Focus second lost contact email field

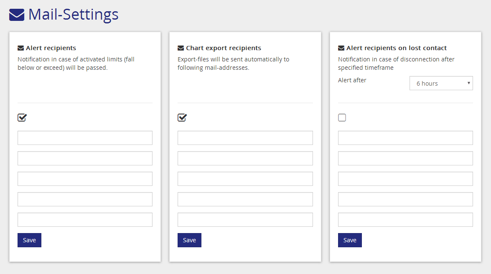[x=405, y=158]
